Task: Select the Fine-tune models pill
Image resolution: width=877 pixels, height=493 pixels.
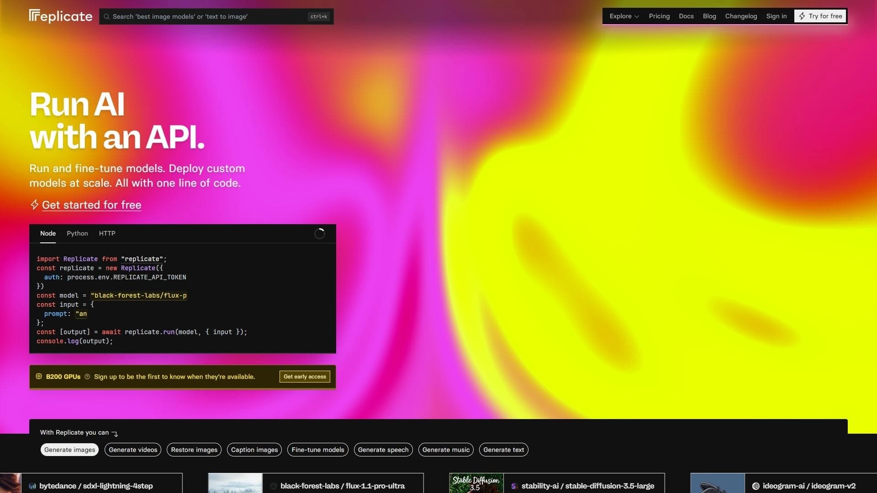Action: (318, 450)
